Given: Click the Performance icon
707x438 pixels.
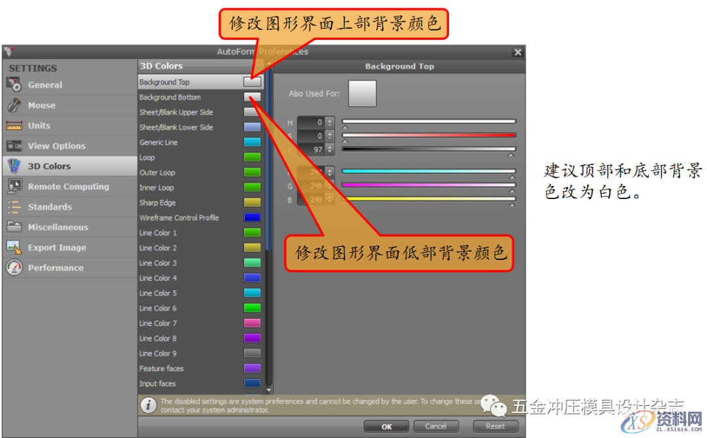Looking at the screenshot, I should 14,267.
